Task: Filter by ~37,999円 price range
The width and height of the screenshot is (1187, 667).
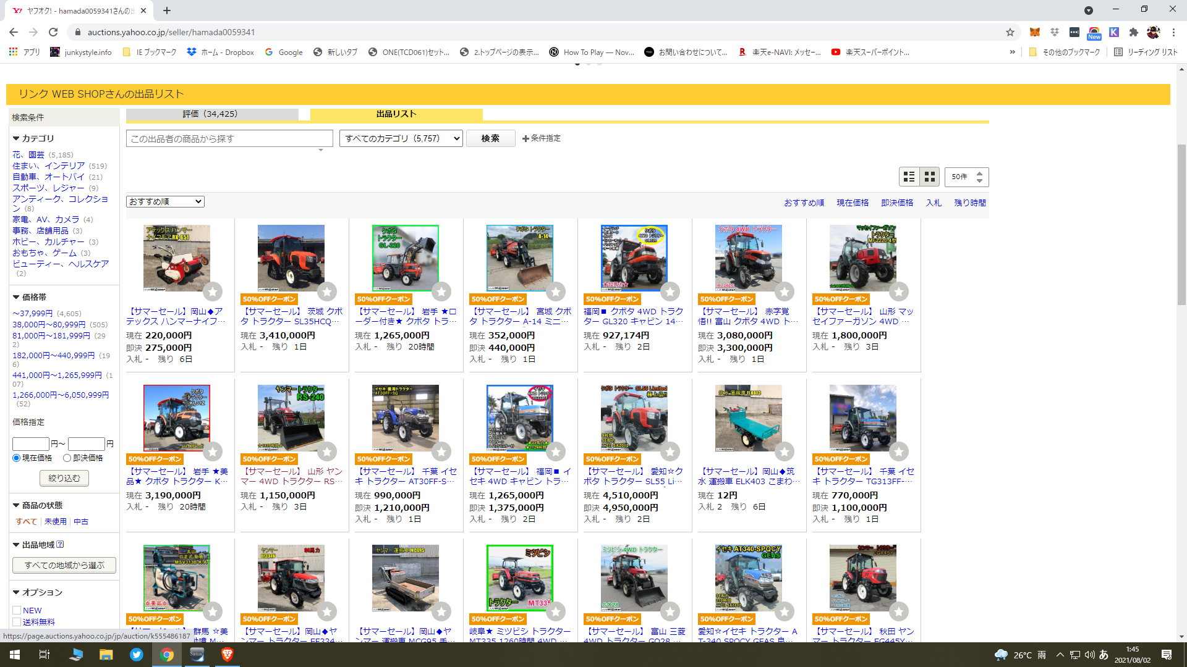Action: coord(33,314)
